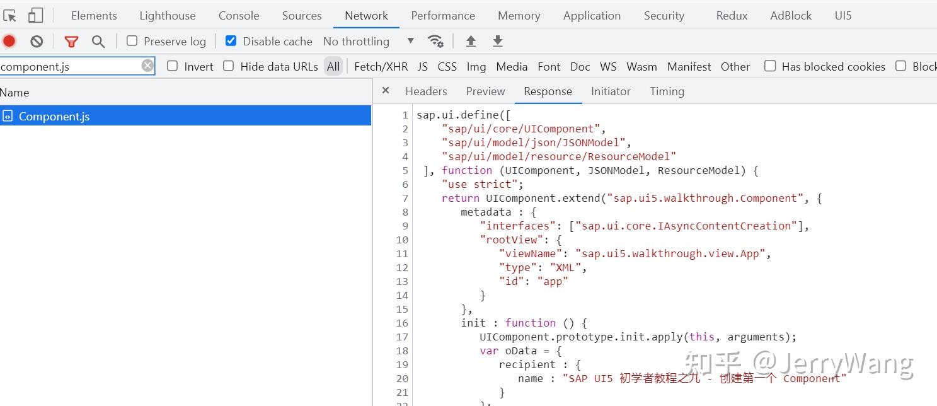The image size is (937, 406).
Task: Check the Invert filter option
Action: click(172, 66)
